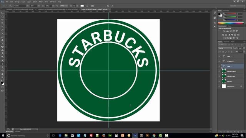Hide the selected text layer
This screenshot has width=246, height=138.
(x=219, y=66)
